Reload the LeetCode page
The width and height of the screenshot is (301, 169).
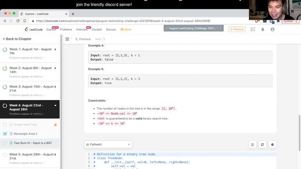pyautogui.click(x=18, y=21)
